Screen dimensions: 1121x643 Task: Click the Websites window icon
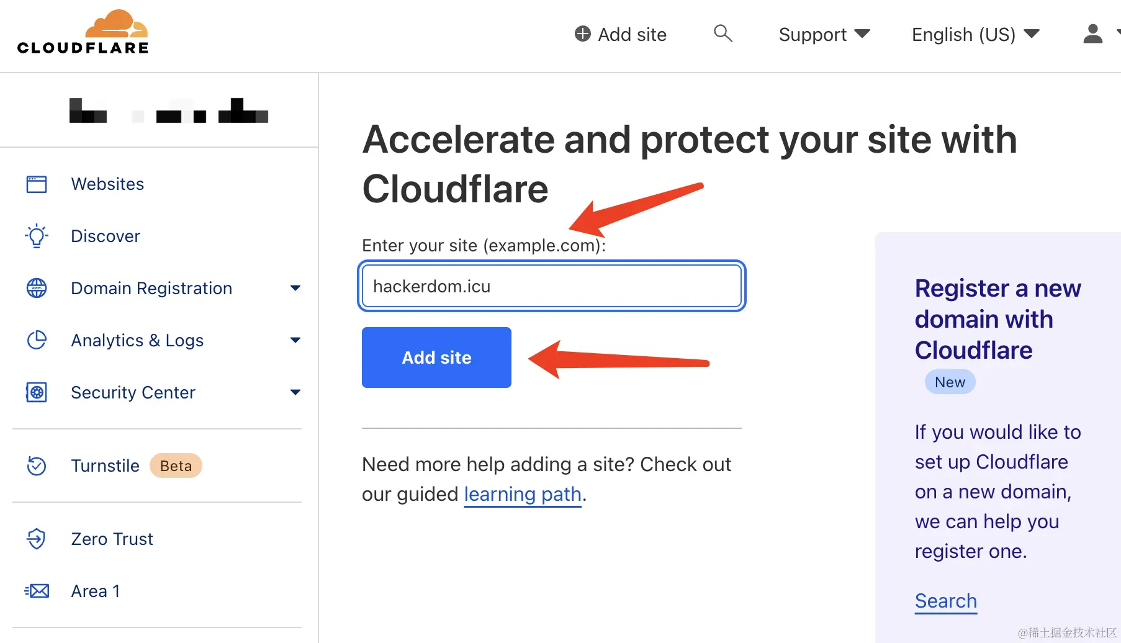[x=37, y=184]
